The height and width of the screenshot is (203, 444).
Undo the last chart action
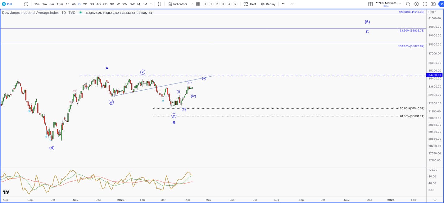click(x=283, y=4)
